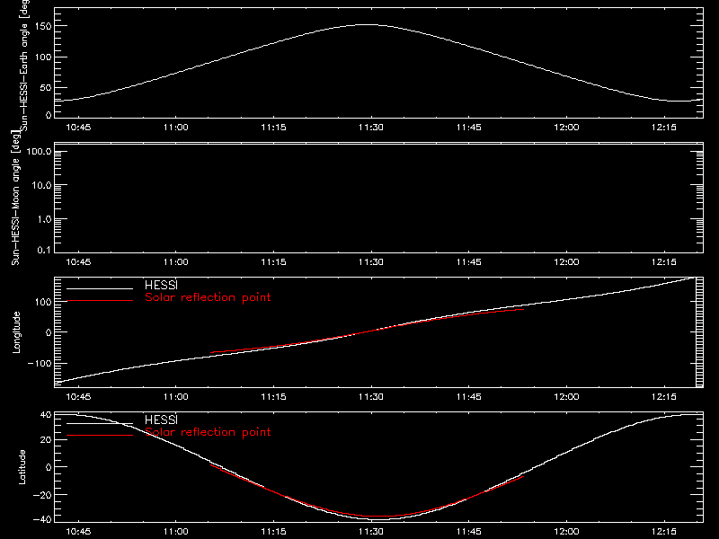Click the '-20' tick on Latitude axis

coord(42,495)
